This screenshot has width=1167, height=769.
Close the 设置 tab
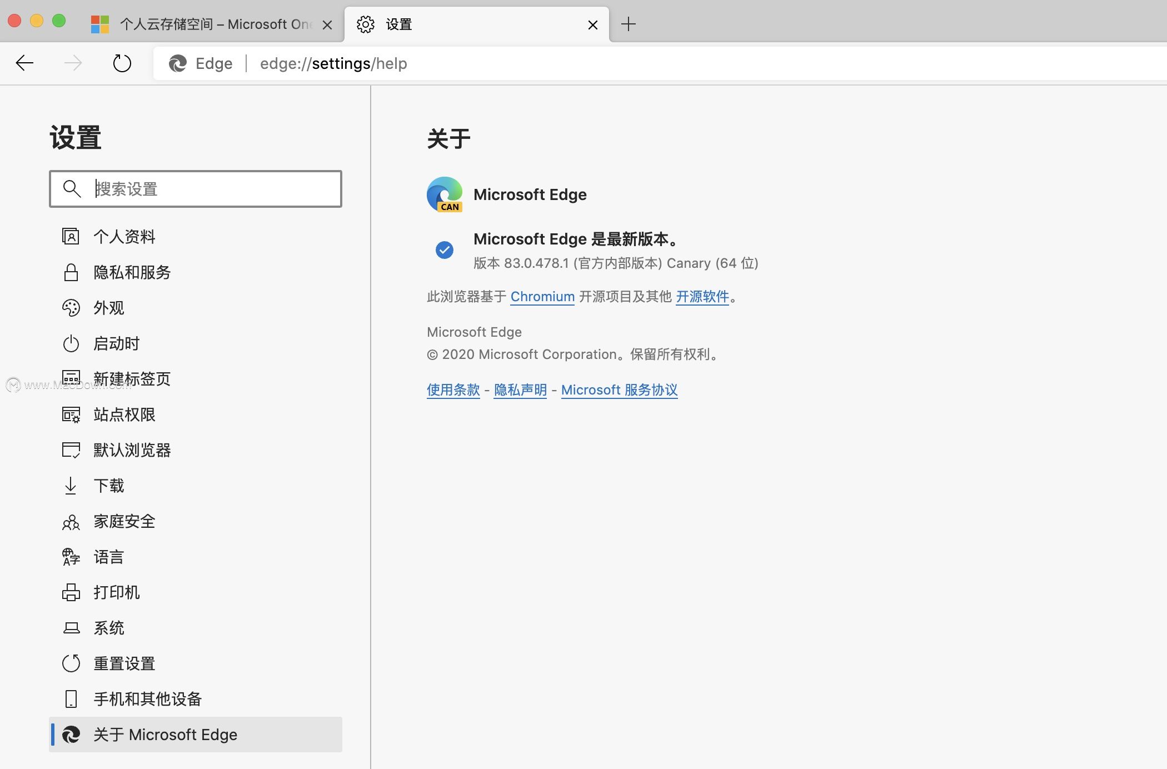(x=593, y=24)
